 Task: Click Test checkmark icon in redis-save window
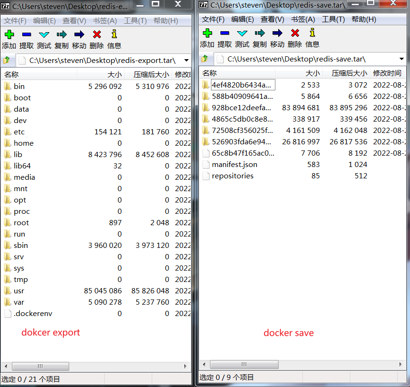tap(242, 33)
